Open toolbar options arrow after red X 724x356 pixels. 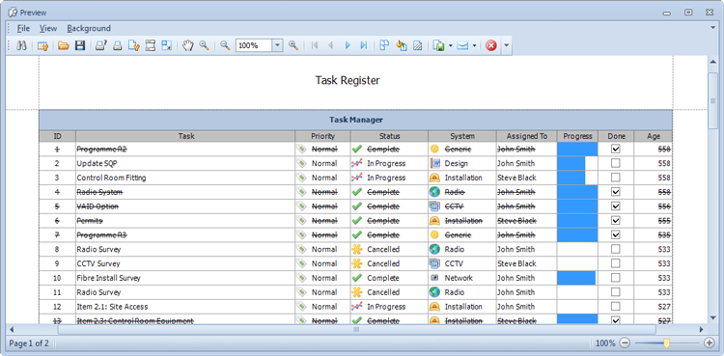point(506,45)
